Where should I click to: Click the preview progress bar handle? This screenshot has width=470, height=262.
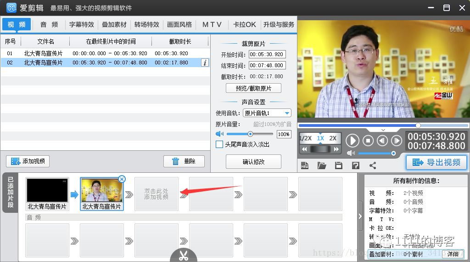tap(418, 125)
